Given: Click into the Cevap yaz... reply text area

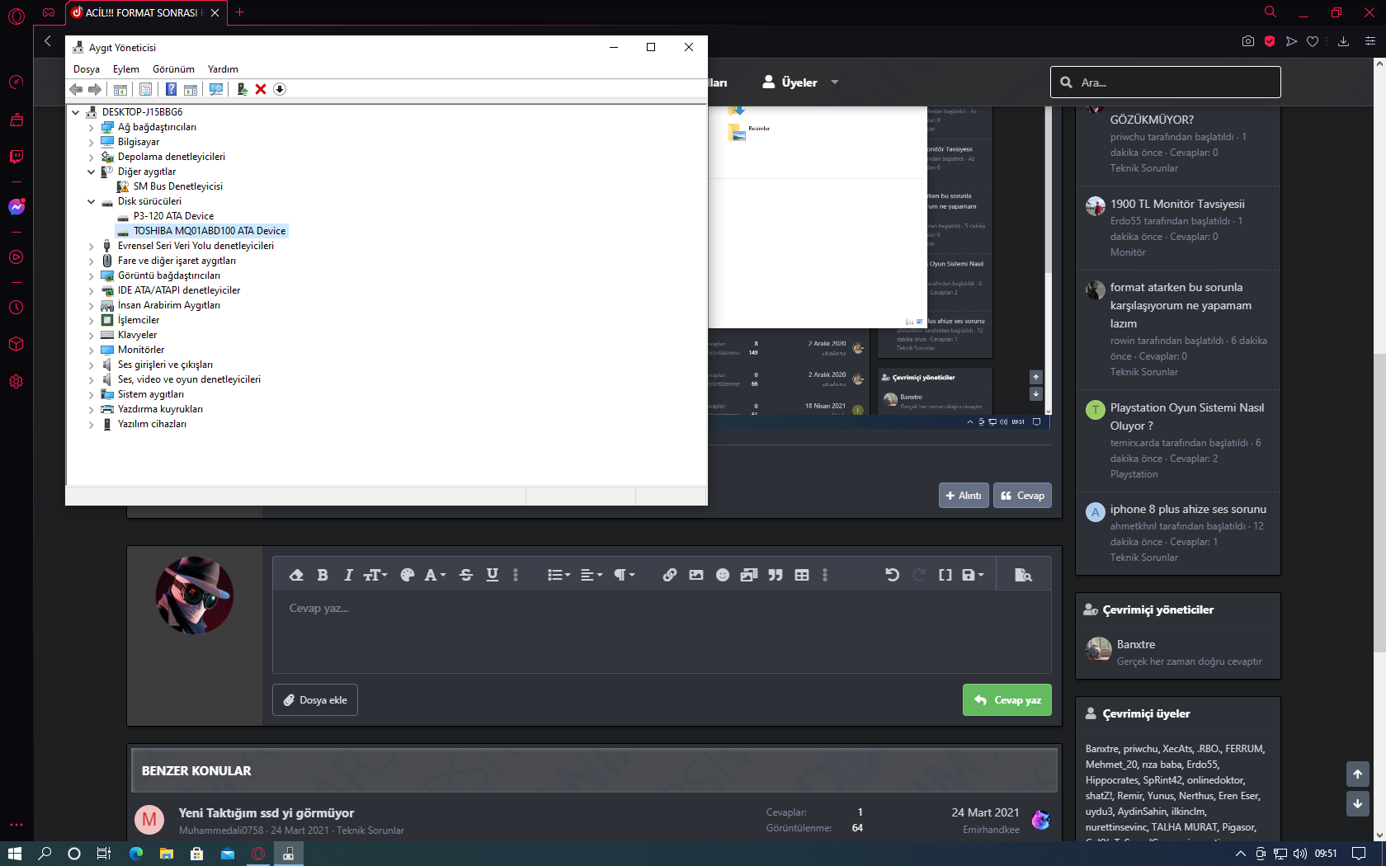Looking at the screenshot, I should coord(662,632).
